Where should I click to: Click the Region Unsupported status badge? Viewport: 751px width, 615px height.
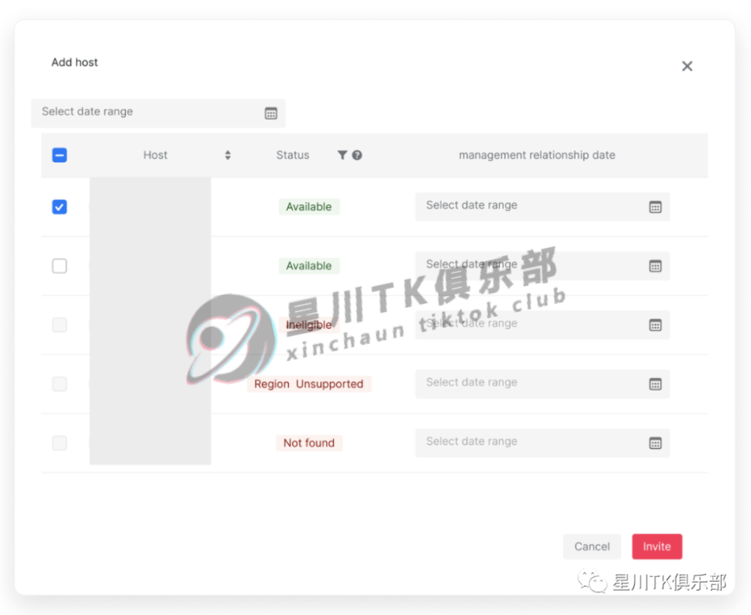click(x=309, y=384)
